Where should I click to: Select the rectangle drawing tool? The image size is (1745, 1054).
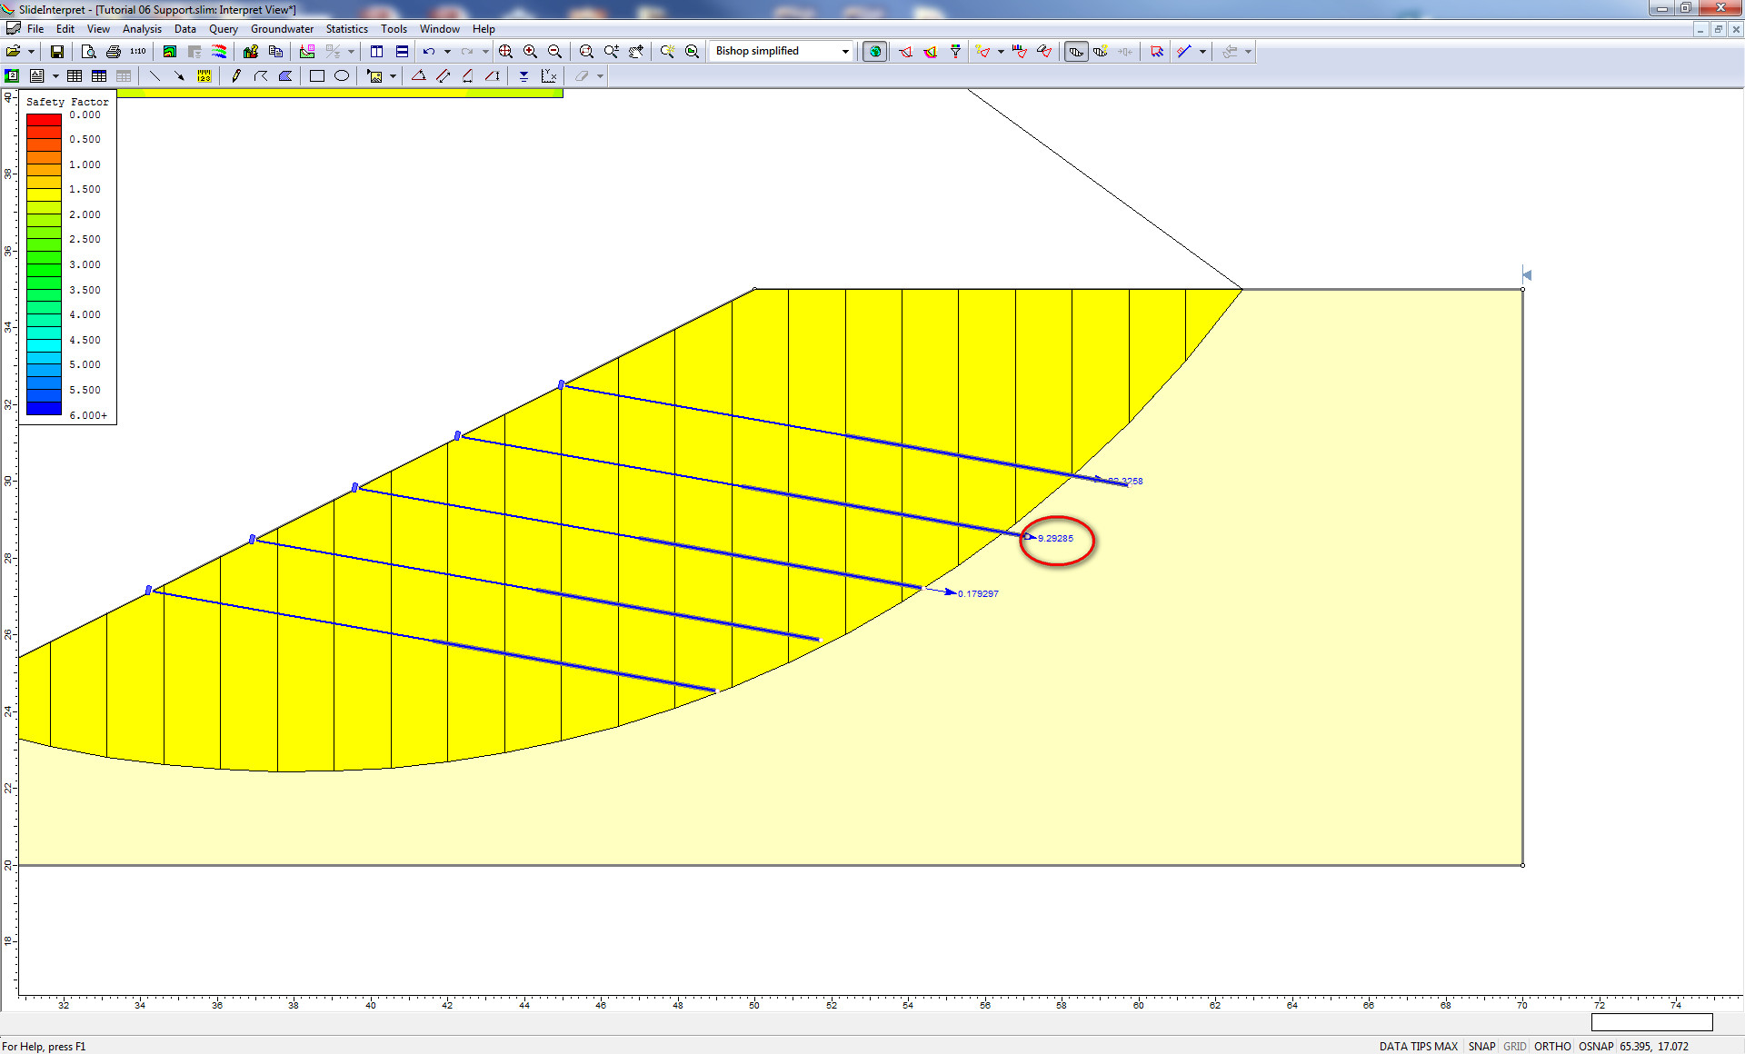click(317, 76)
